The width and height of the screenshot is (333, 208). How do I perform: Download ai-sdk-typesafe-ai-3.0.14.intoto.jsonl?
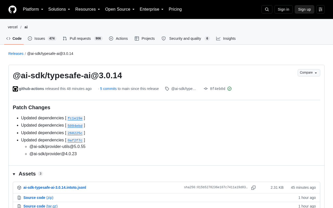tap(55, 187)
